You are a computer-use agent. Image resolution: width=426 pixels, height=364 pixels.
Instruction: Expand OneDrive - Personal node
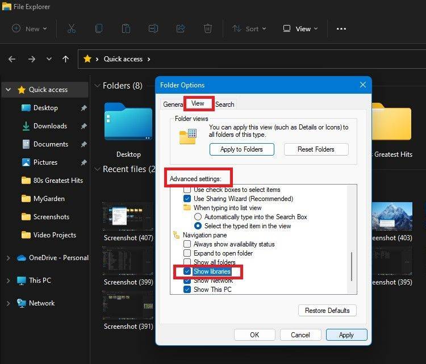(x=8, y=258)
